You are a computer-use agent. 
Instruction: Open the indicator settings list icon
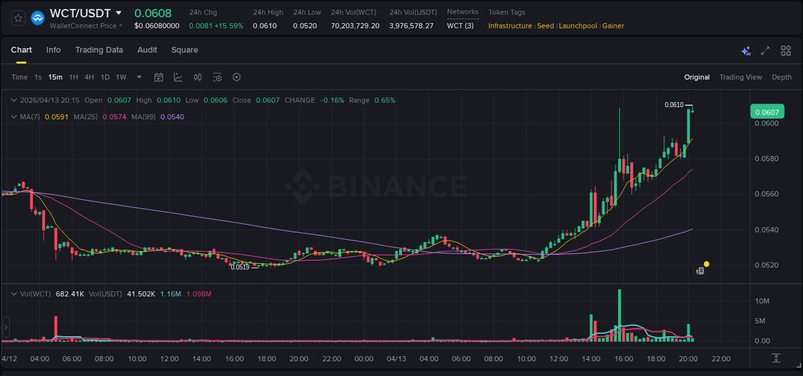(x=217, y=77)
